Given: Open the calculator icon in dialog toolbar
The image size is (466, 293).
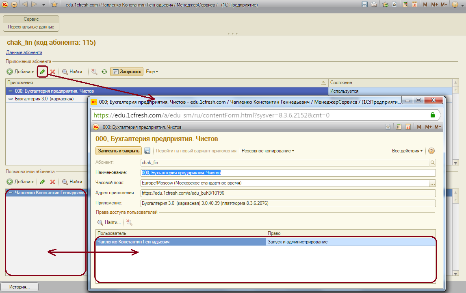Looking at the screenshot, I should click(399, 127).
